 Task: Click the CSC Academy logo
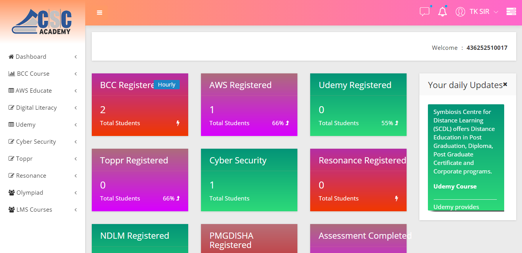(42, 22)
